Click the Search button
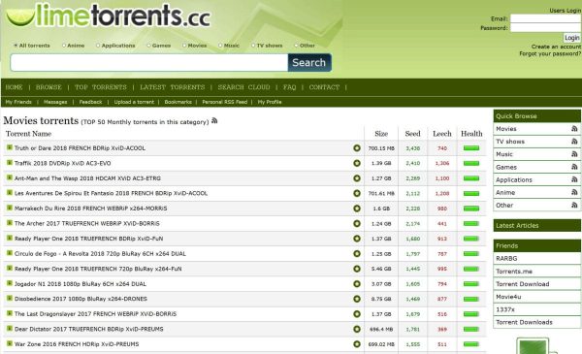Viewport: 582px width, 354px height. (309, 63)
